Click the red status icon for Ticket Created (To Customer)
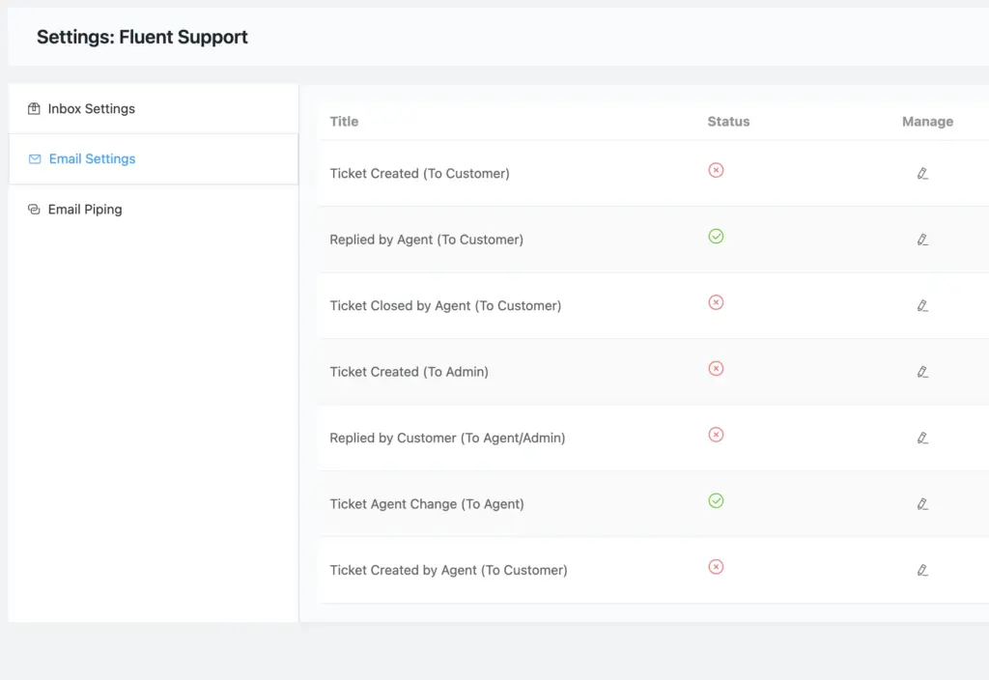989x680 pixels. pyautogui.click(x=716, y=170)
